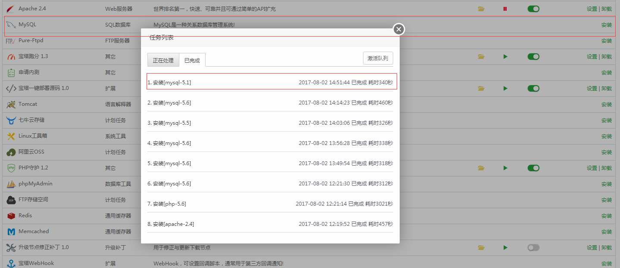
Task: Open 设置 for PHP守护 1.2
Action: pyautogui.click(x=592, y=168)
